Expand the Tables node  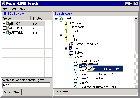coord(66,53)
